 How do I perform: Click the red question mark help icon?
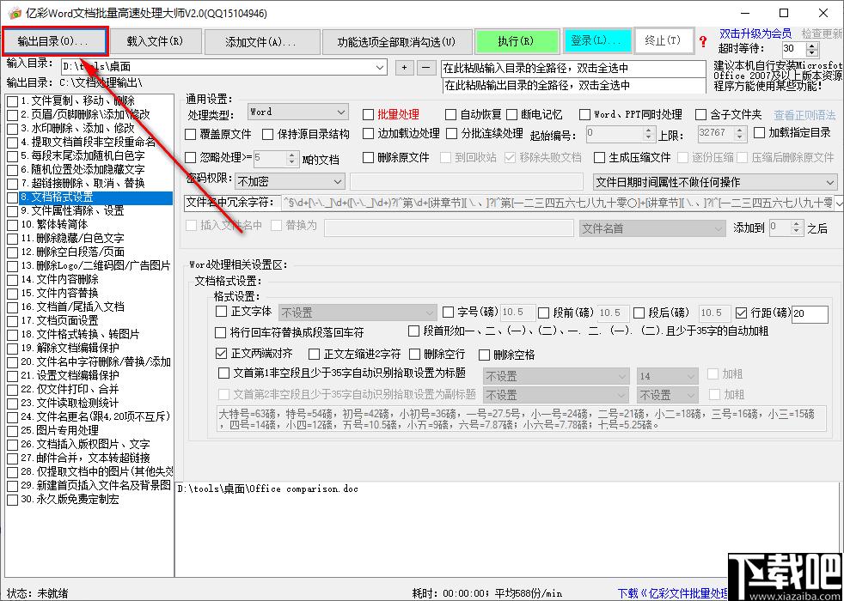(x=703, y=42)
